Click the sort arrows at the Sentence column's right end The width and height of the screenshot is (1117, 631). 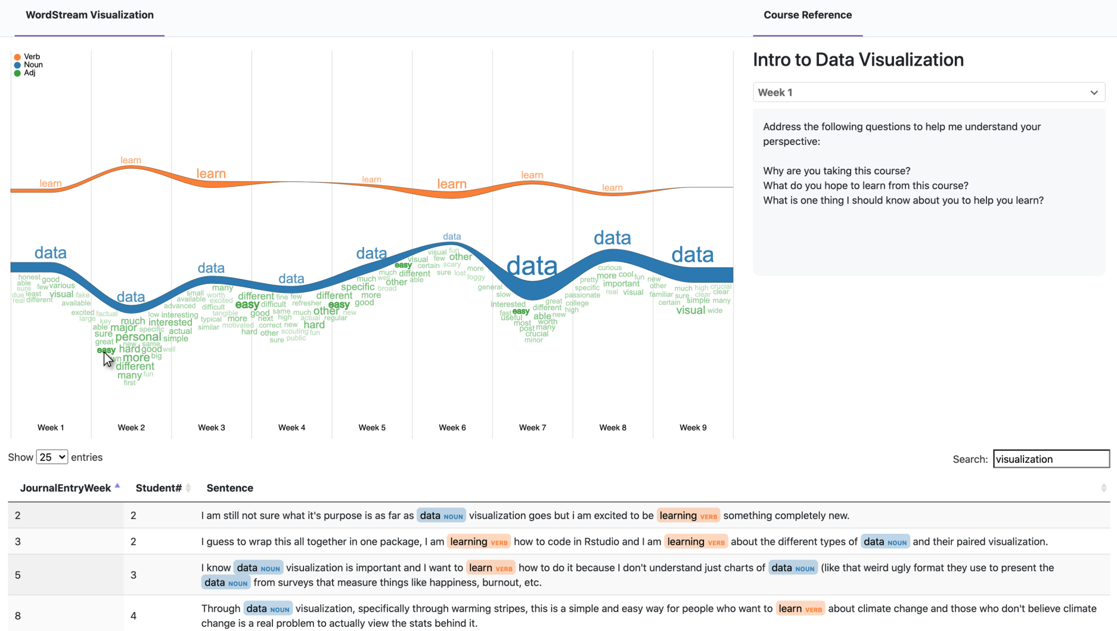[x=1103, y=488]
